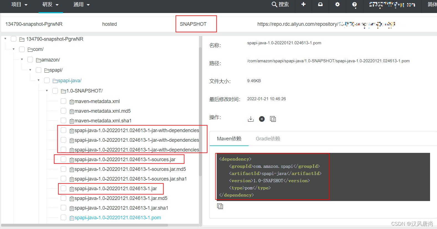Collapse the amazon/ node arrow
Image resolution: width=437 pixels, height=229 pixels.
22,60
